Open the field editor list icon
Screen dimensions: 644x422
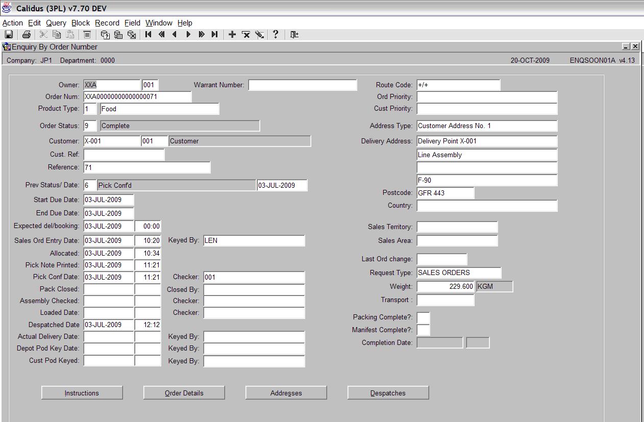(x=87, y=35)
